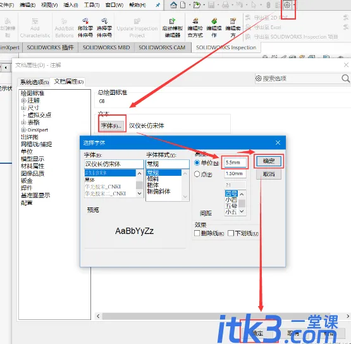Click 导出至 SOLIDWORKS Inspection 项目
Viewport: 351px width, 344px height.
pyautogui.click(x=292, y=37)
